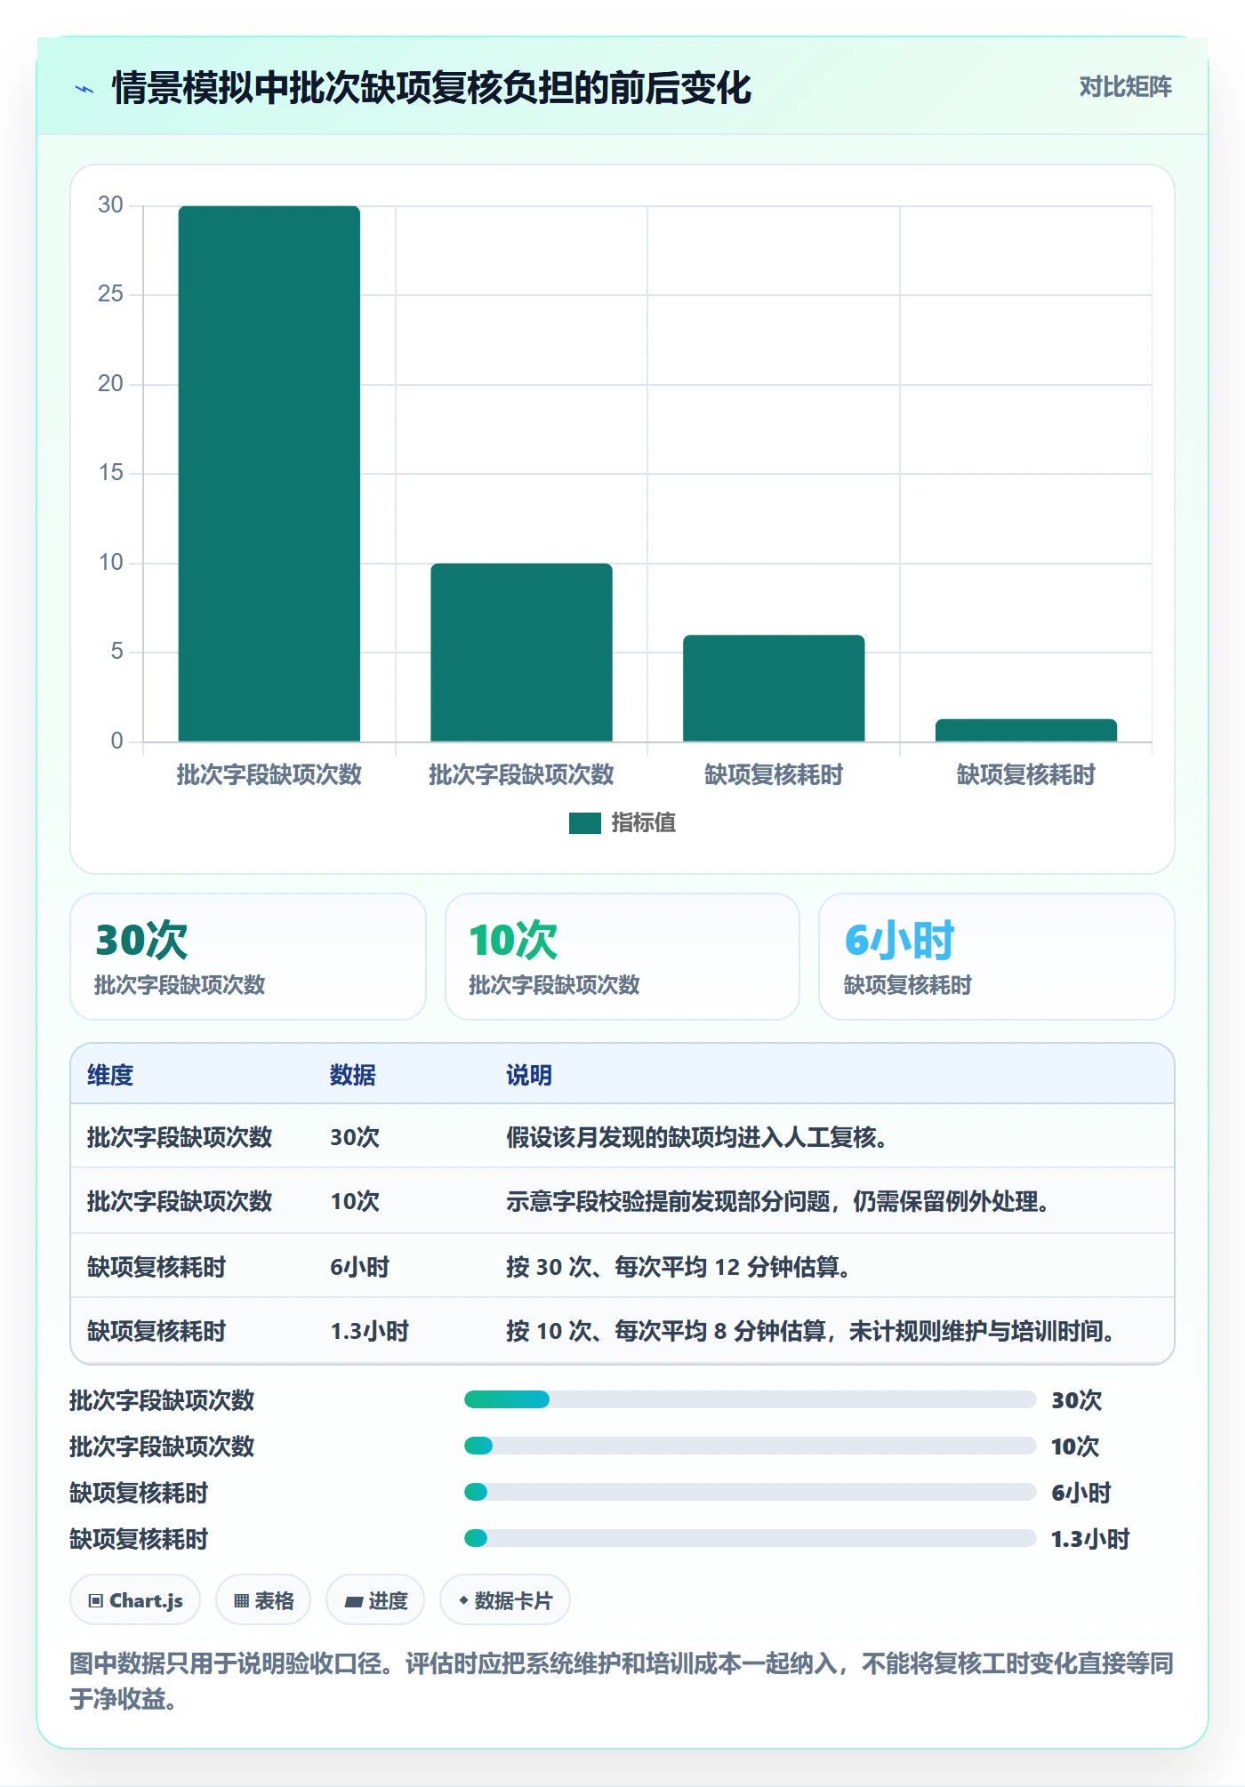
Task: Click the title 情景模拟中批次缺项复核负担的前后变化
Action: click(x=431, y=88)
